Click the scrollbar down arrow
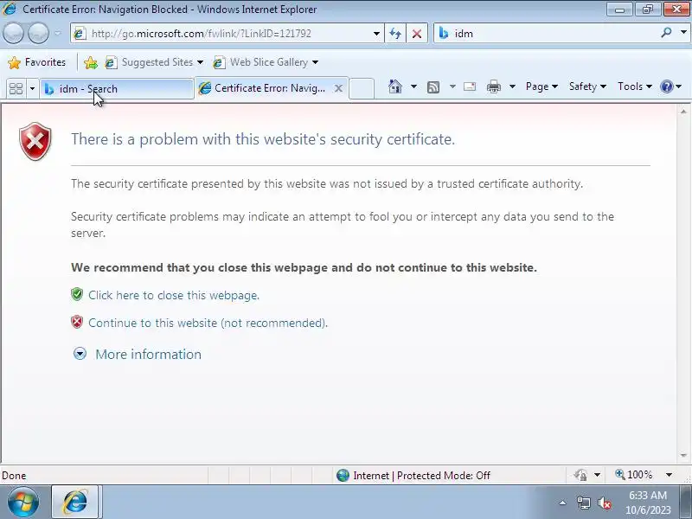 [683, 455]
